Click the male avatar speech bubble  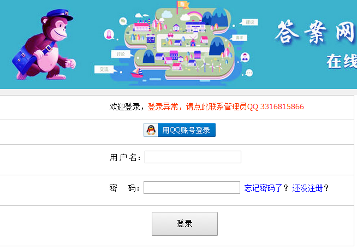[245, 57]
